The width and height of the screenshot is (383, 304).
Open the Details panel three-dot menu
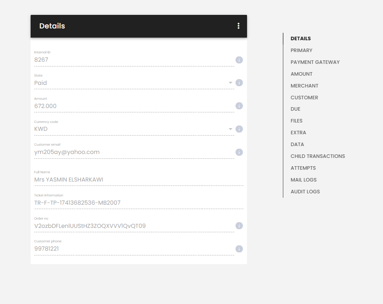(x=238, y=26)
